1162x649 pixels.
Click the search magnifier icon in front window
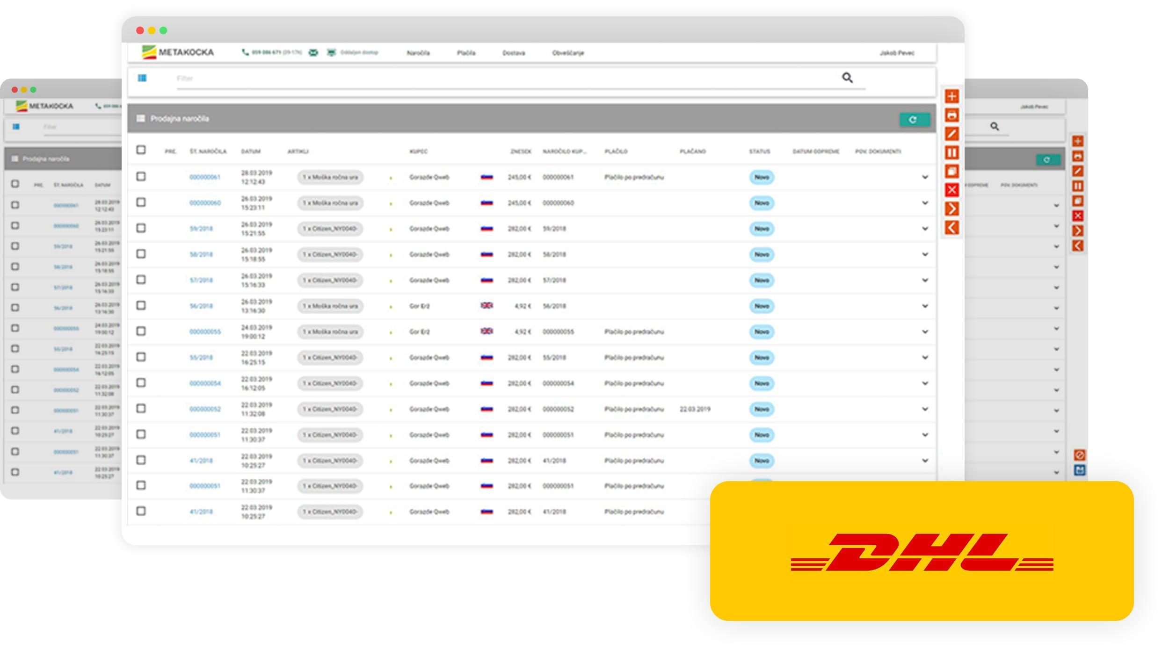(x=847, y=78)
